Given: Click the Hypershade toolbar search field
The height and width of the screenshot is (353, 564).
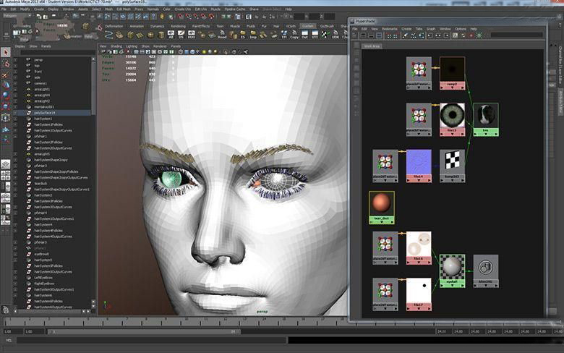Looking at the screenshot, I should click(x=516, y=35).
